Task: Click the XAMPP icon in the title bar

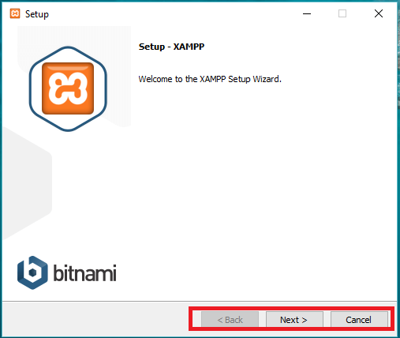Action: tap(15, 13)
